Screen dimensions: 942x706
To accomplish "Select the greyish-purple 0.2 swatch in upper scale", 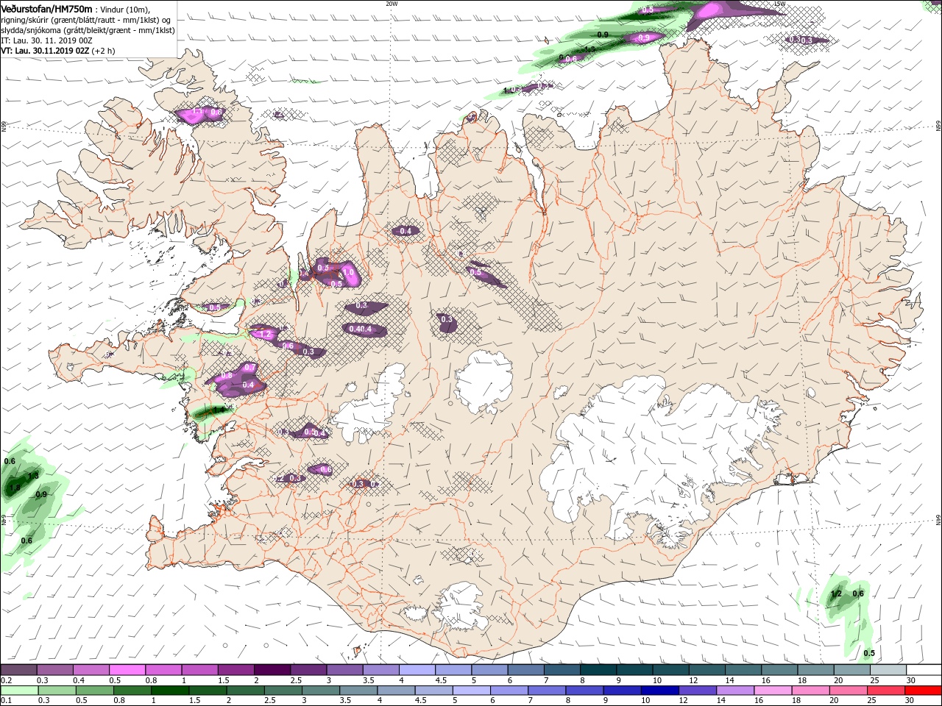I will [x=19, y=670].
